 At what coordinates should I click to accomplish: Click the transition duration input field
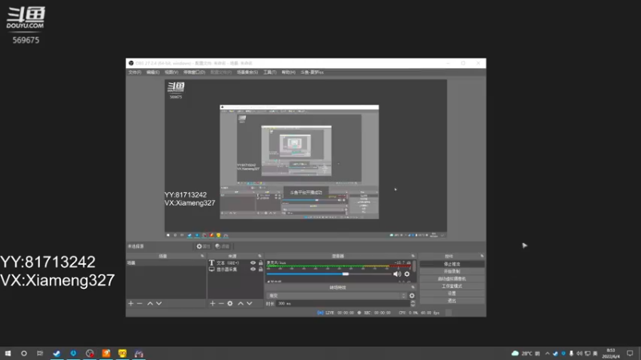click(343, 304)
